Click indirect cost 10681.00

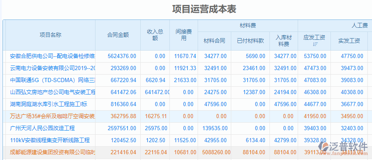point(185,152)
